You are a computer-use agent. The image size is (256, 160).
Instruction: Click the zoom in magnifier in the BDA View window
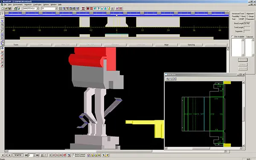point(168,79)
